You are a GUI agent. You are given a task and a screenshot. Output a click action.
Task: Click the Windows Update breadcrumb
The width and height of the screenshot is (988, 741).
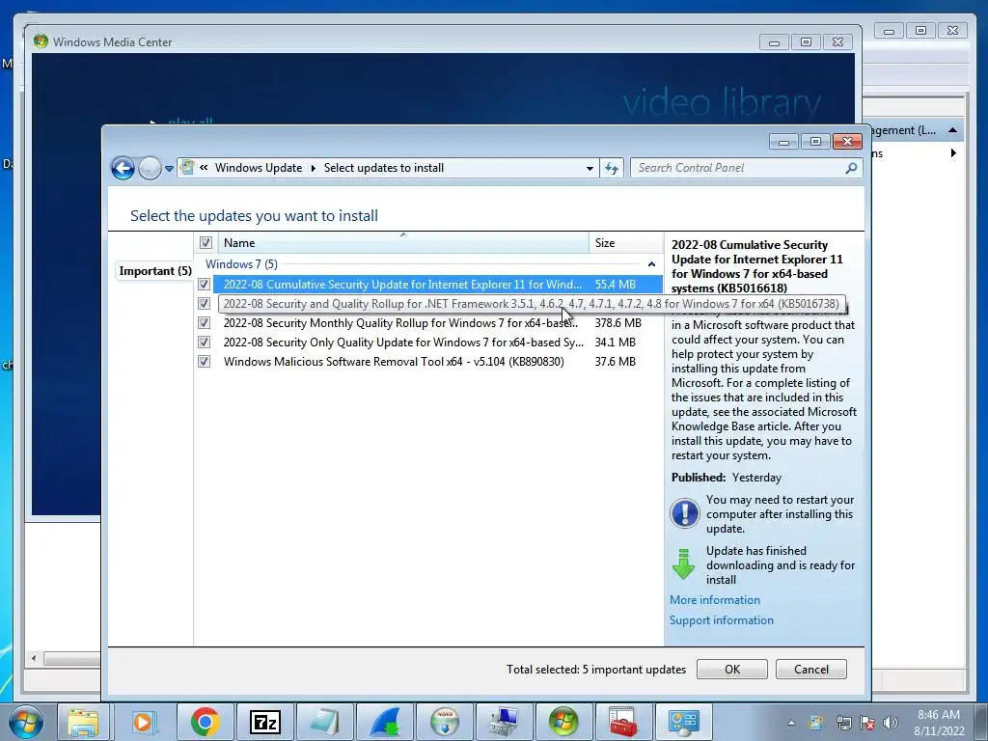pyautogui.click(x=259, y=168)
